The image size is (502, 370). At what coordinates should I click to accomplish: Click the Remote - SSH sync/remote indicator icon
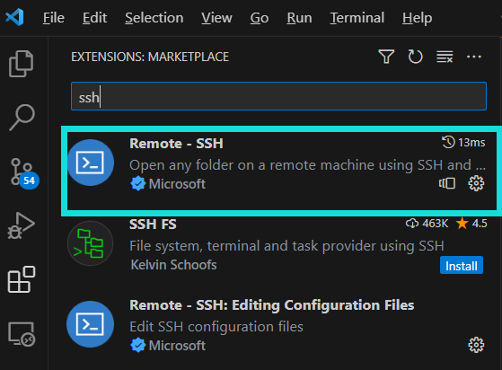click(447, 183)
